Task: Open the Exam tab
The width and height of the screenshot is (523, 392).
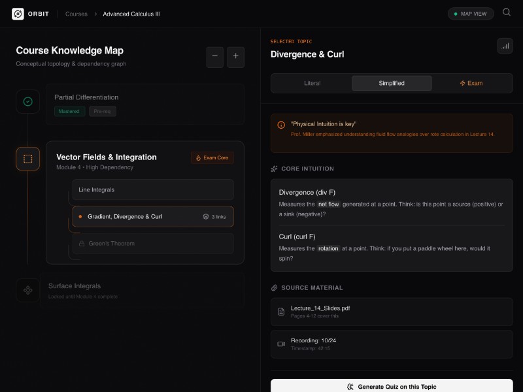Action: 472,83
